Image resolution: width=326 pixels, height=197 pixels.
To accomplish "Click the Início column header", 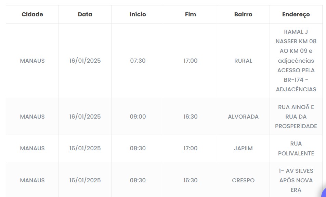I will click(138, 14).
